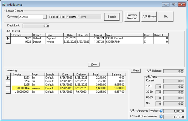Click OK to close the dialog

pos(166,17)
